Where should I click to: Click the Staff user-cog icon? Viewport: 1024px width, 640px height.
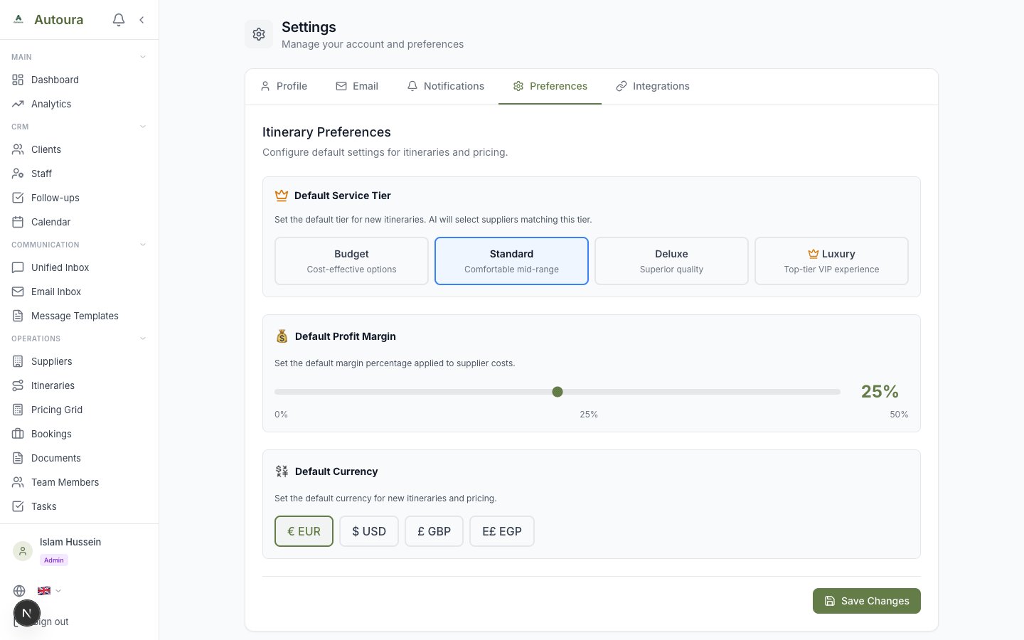[x=18, y=174]
